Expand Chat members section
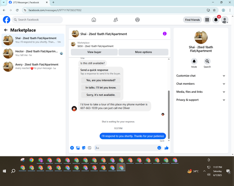 [x=201, y=84]
